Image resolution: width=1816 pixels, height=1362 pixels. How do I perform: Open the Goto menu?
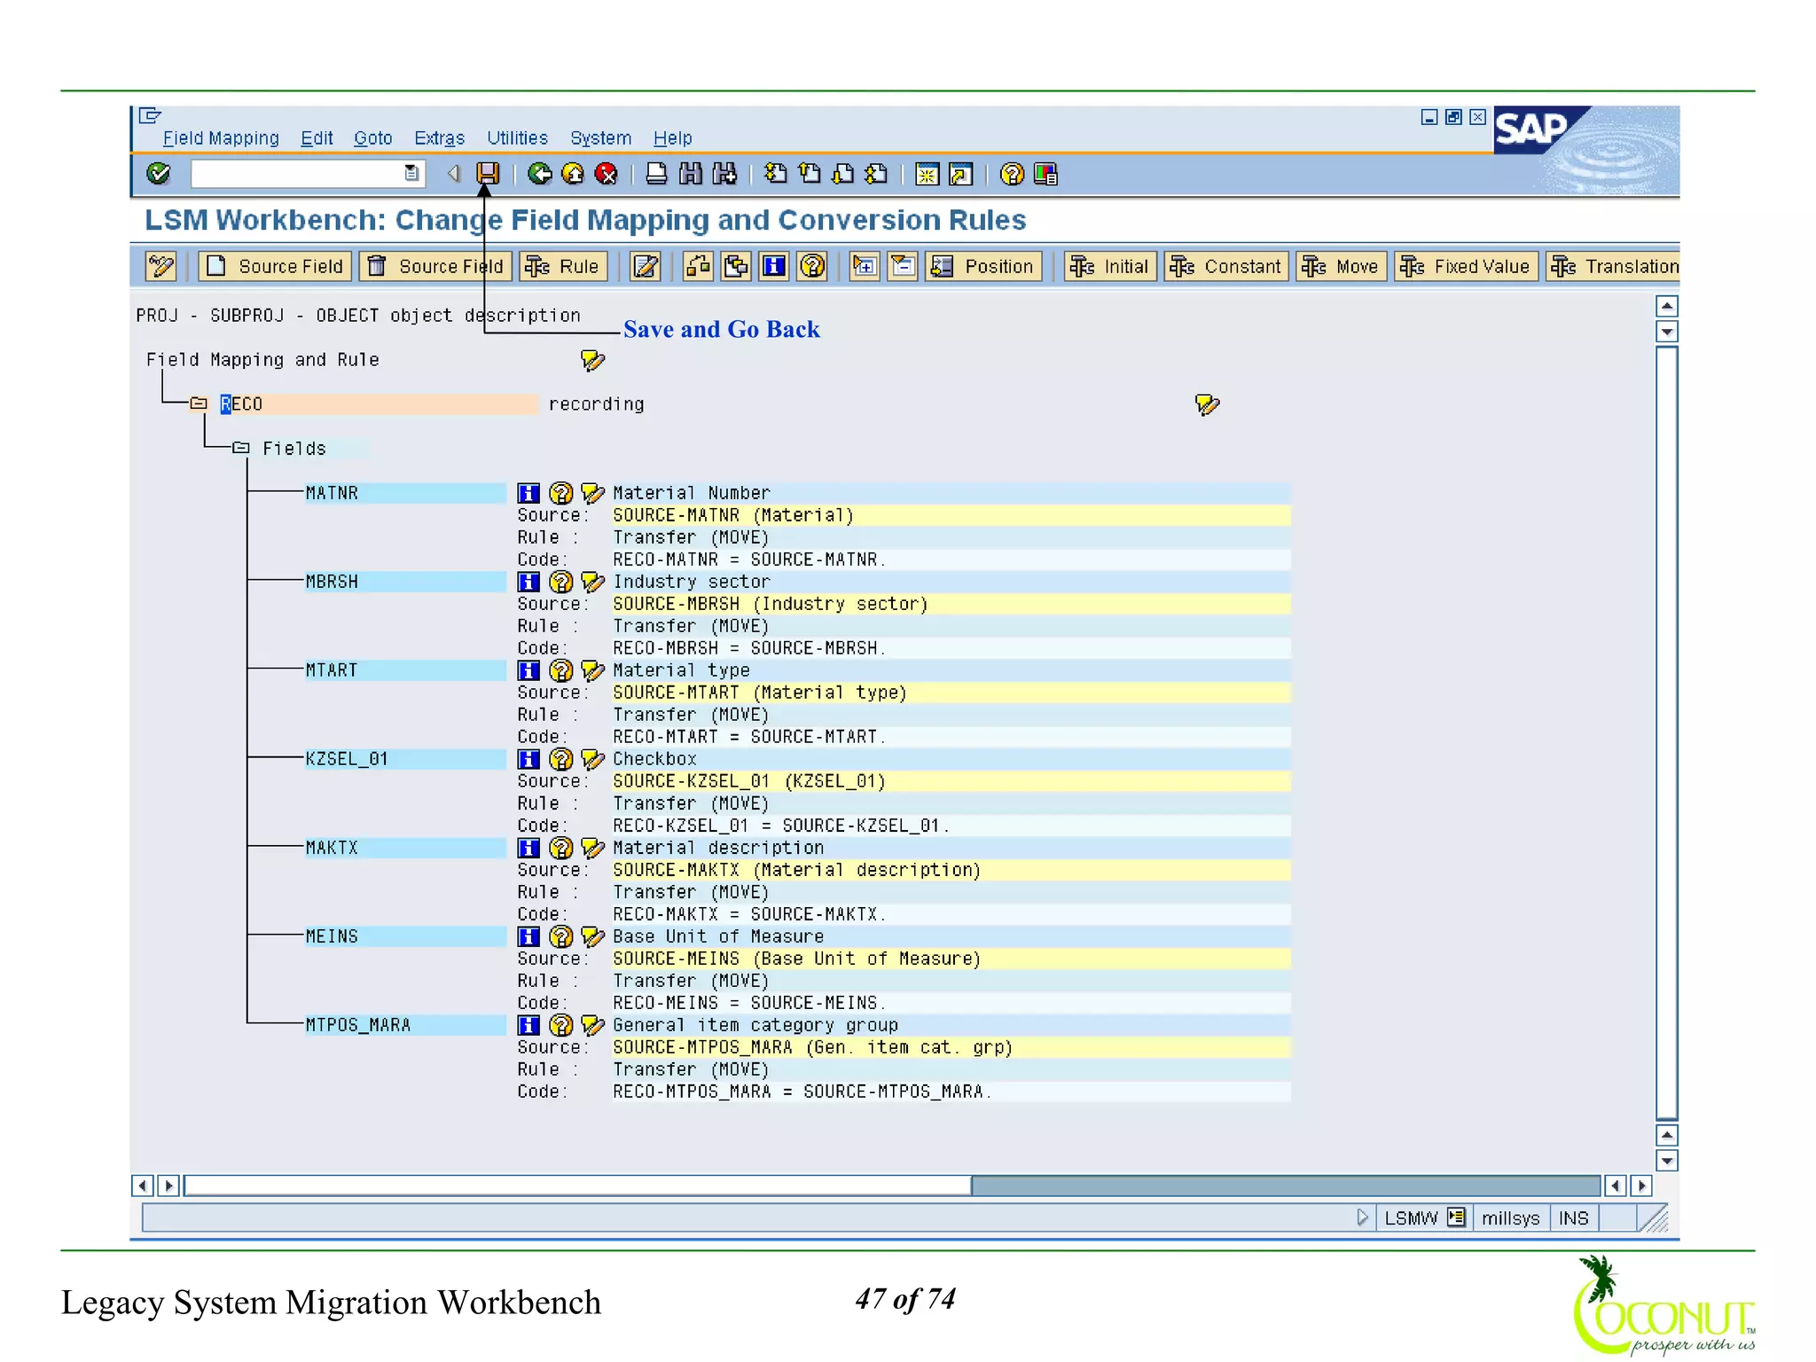pos(372,138)
